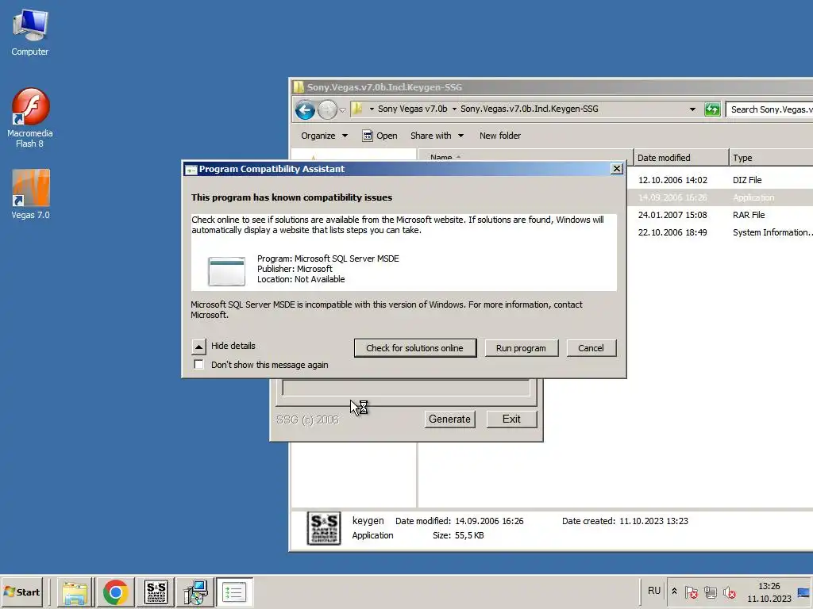Expand the address bar history dropdown
813x609 pixels.
point(692,109)
